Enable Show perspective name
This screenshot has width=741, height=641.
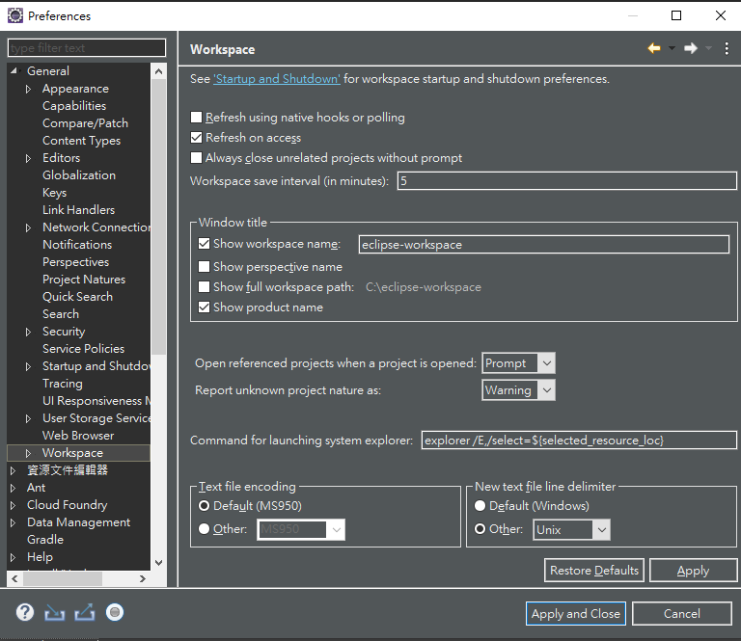pos(204,267)
